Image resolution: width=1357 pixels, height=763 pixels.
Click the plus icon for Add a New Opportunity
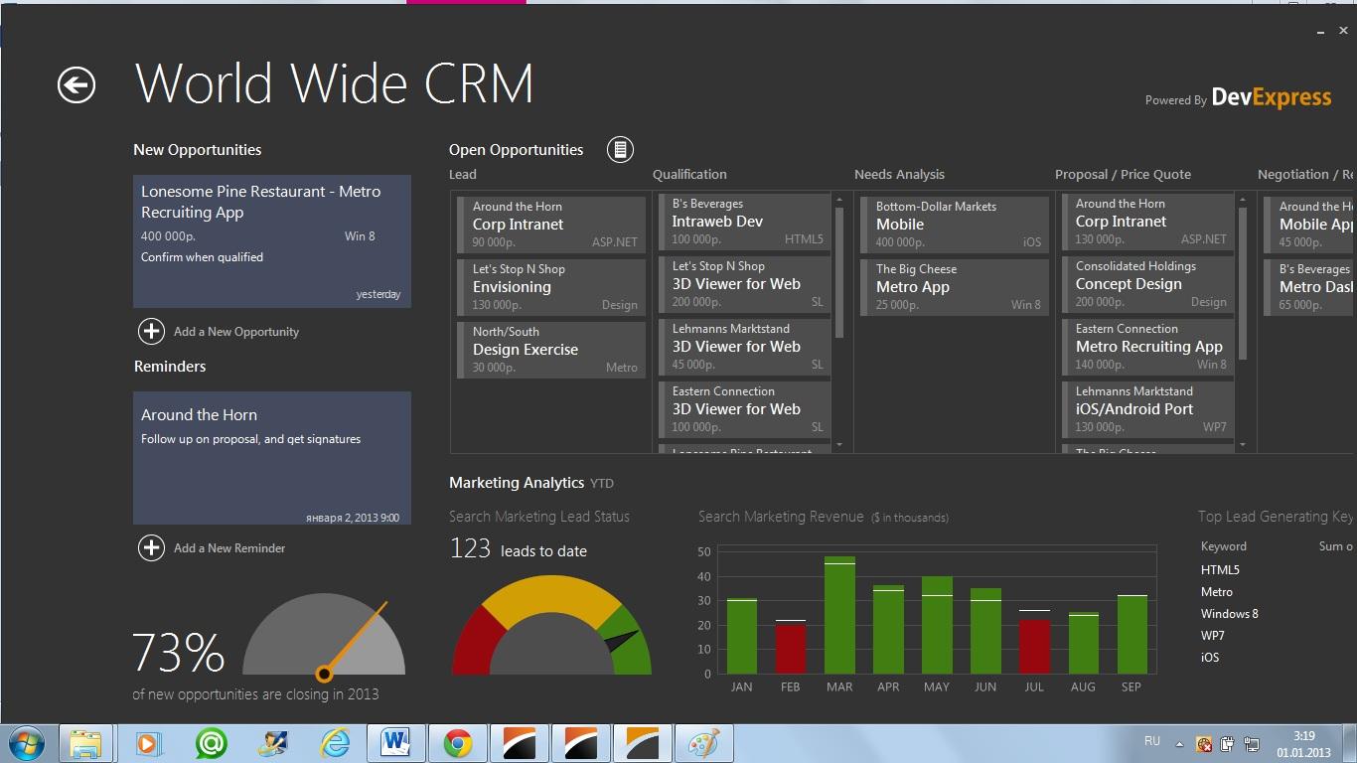tap(151, 331)
